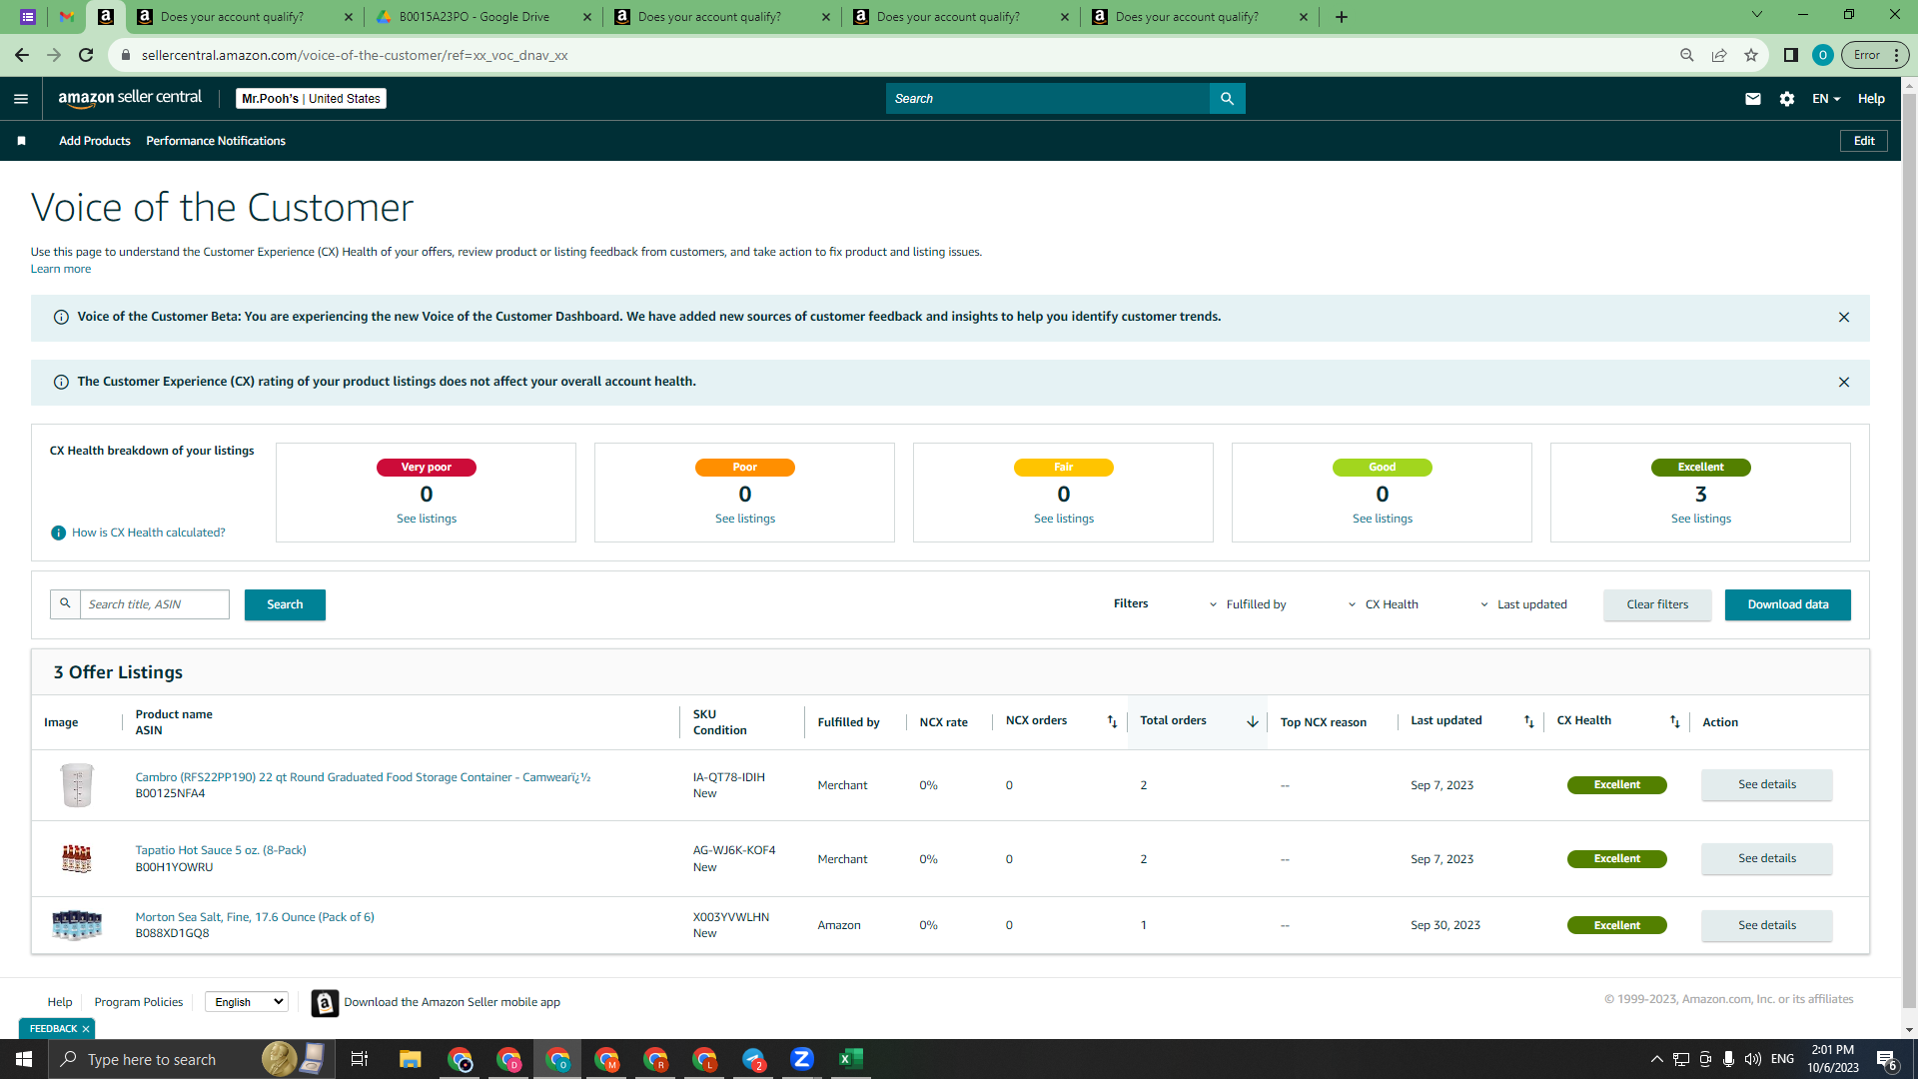This screenshot has width=1918, height=1079.
Task: Switch to second Does your account qualify tab
Action: [x=723, y=17]
